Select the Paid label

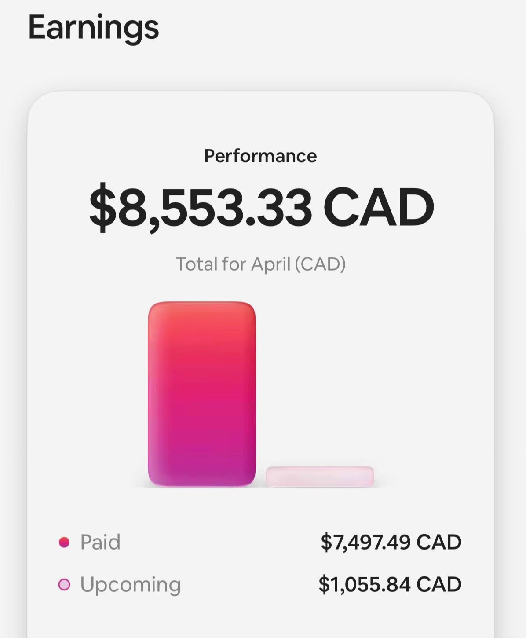(100, 542)
